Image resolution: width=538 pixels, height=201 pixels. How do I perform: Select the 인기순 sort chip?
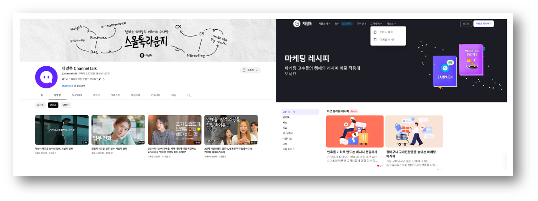coord(53,105)
